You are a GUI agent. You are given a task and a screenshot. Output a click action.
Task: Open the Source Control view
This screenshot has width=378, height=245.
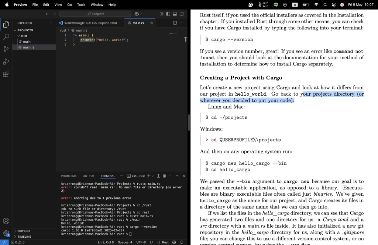pyautogui.click(x=6, y=49)
